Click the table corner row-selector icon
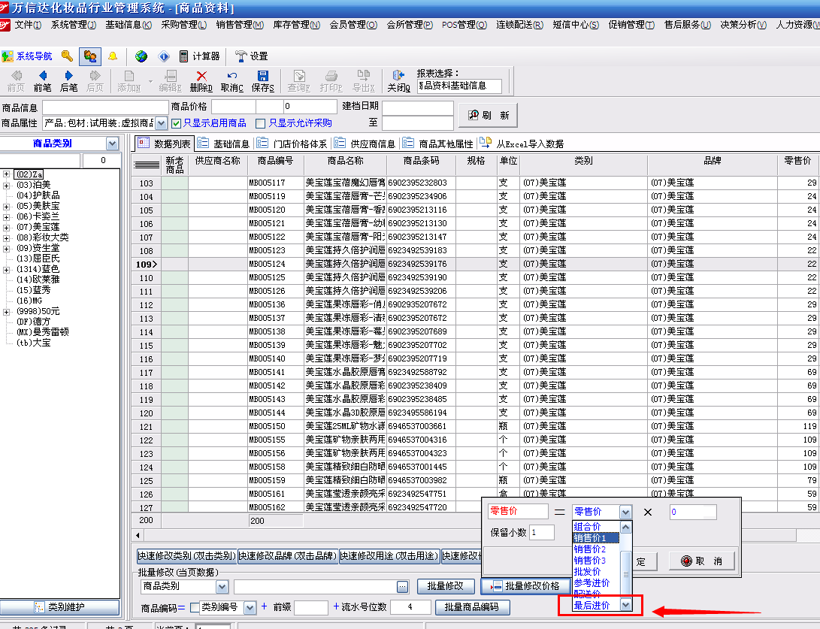820x629 pixels. [x=147, y=165]
